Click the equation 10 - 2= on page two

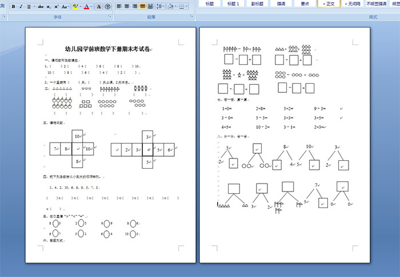pyautogui.click(x=263, y=127)
